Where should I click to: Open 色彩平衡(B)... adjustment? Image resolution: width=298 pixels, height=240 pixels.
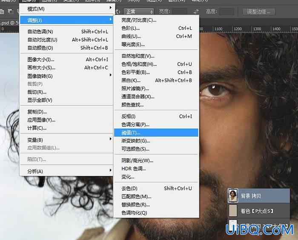click(156, 72)
